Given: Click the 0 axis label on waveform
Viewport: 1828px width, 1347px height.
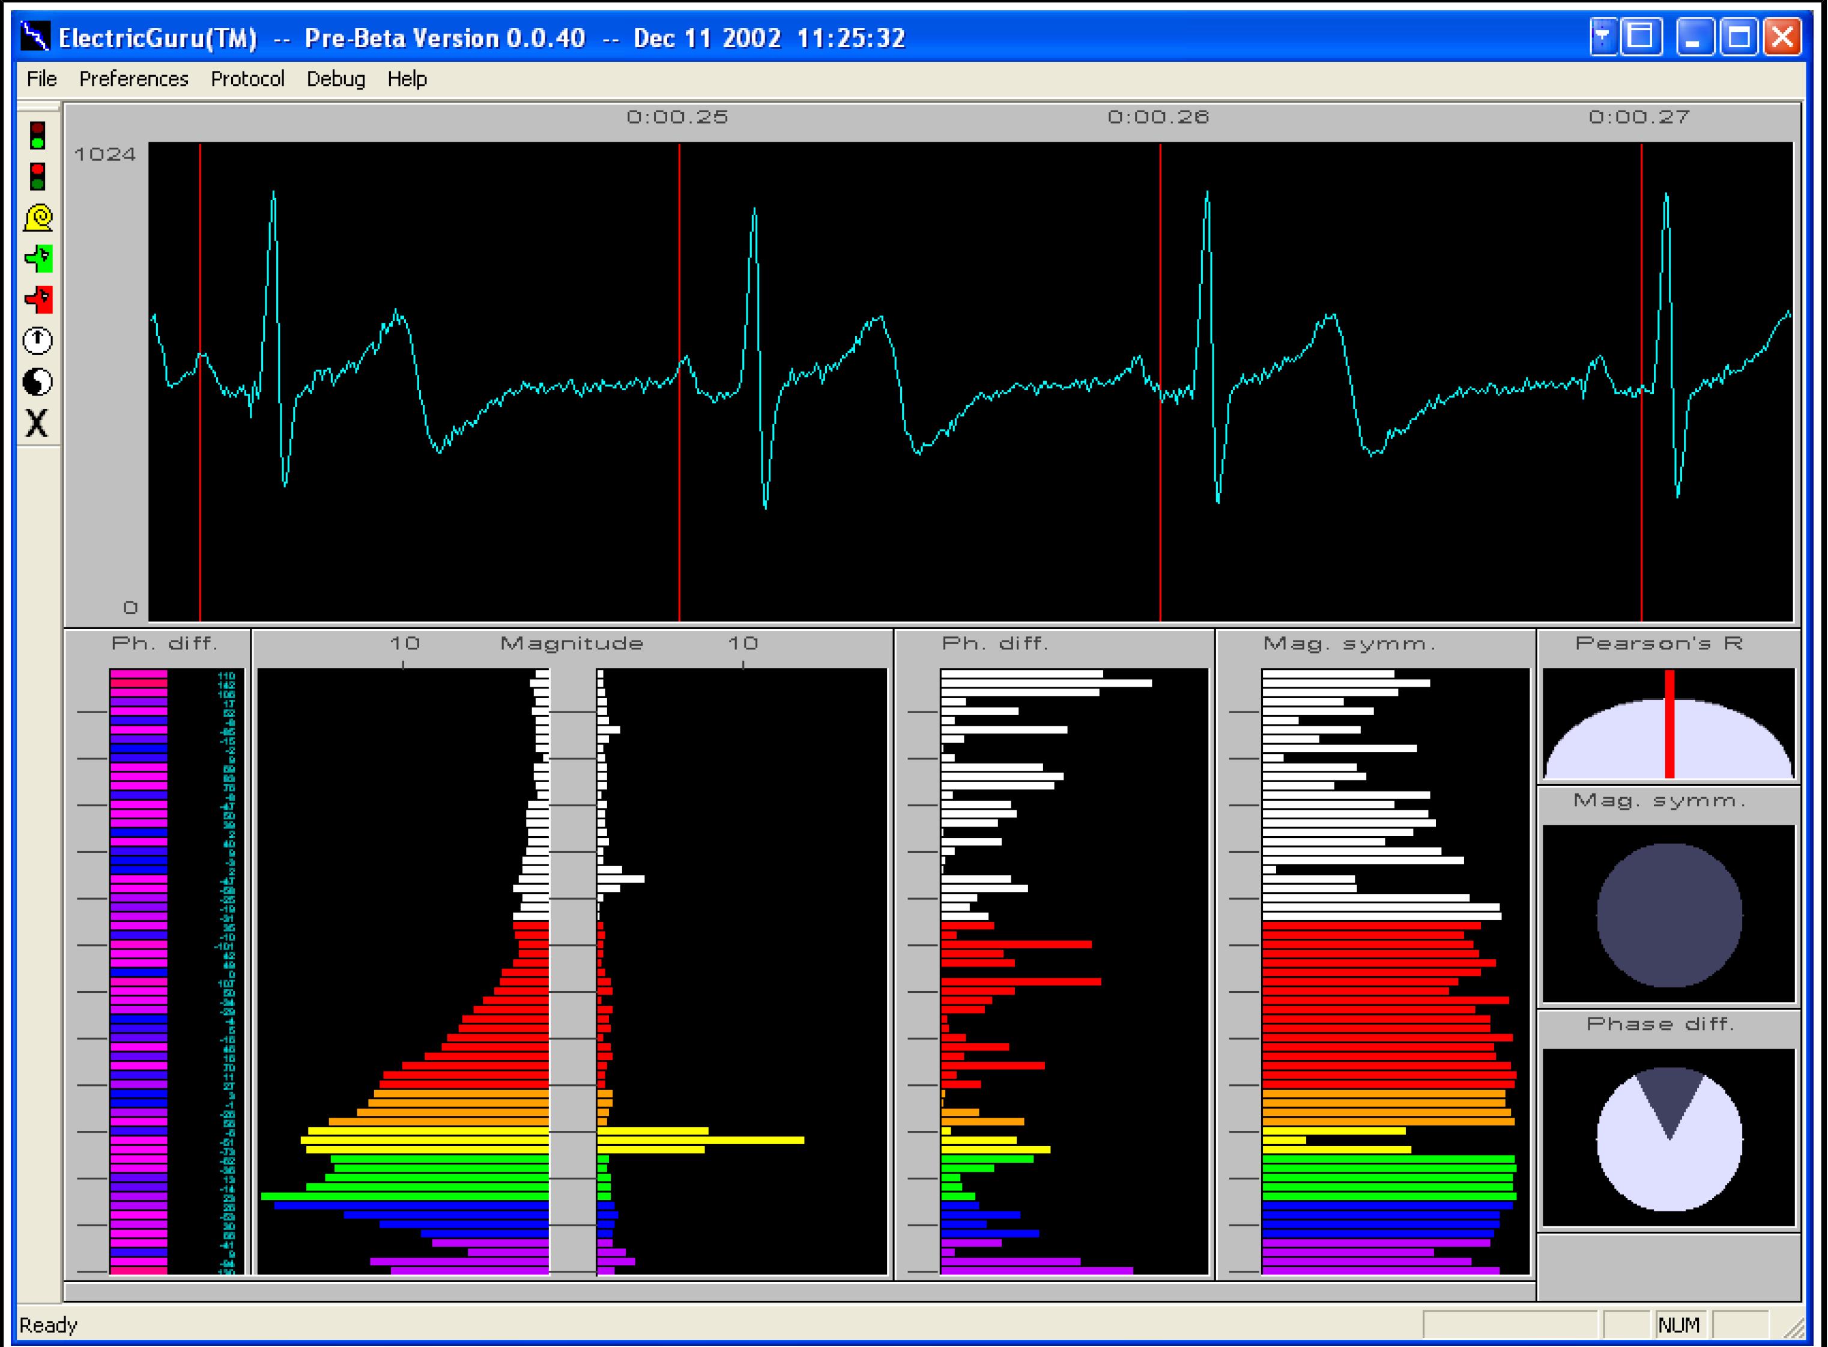Looking at the screenshot, I should (x=130, y=607).
